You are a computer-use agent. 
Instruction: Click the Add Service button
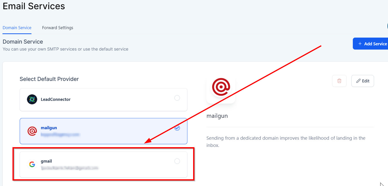click(x=370, y=44)
